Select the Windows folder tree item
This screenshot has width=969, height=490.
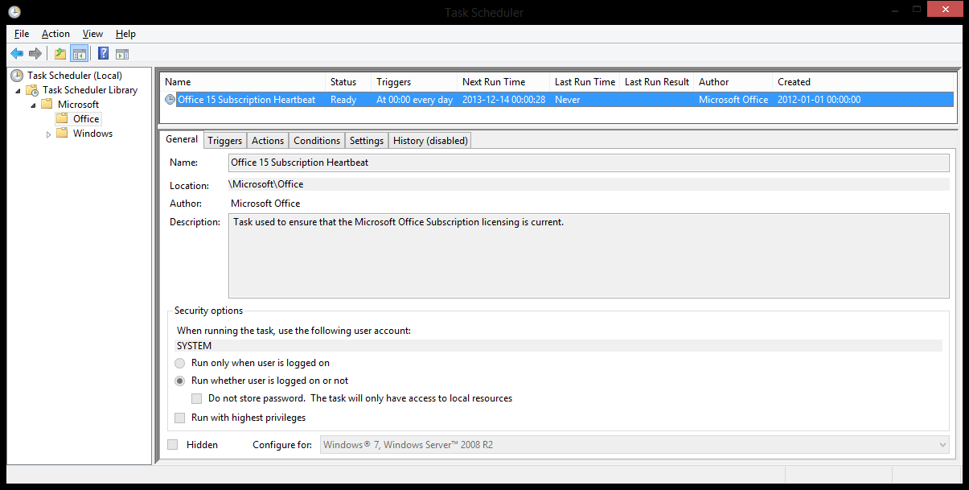coord(92,134)
